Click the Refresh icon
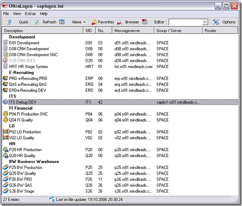242x206 pixels. pos(37,22)
